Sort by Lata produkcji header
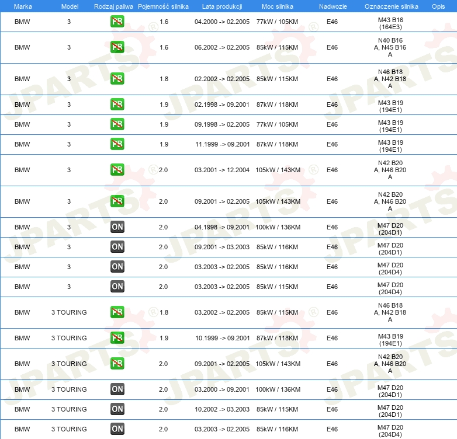Image resolution: width=457 pixels, height=439 pixels. click(222, 6)
